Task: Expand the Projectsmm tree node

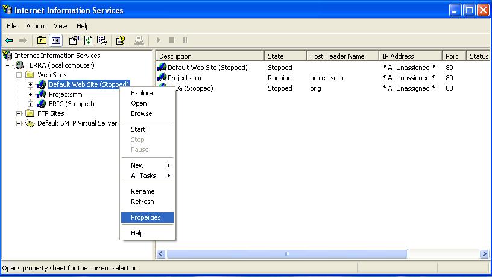Action: click(30, 94)
